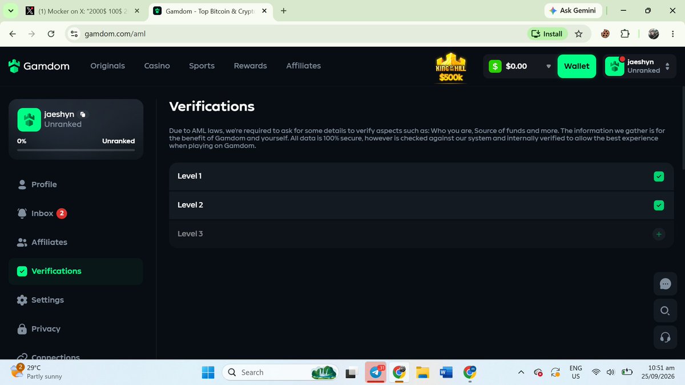
Task: Click the $0.00 balance amount
Action: (516, 66)
